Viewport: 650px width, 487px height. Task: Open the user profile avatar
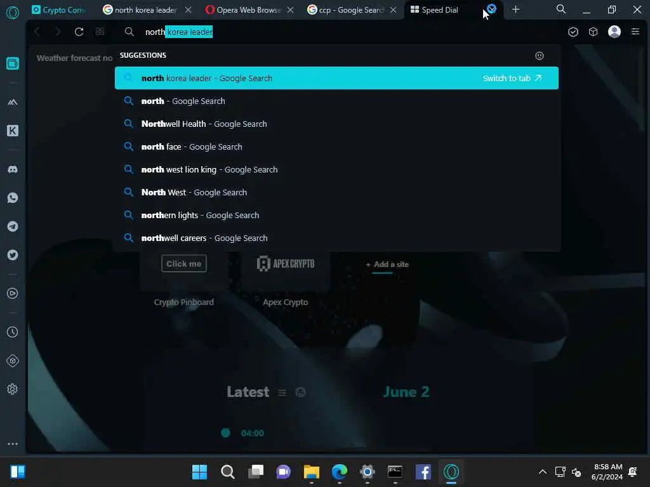(x=614, y=32)
